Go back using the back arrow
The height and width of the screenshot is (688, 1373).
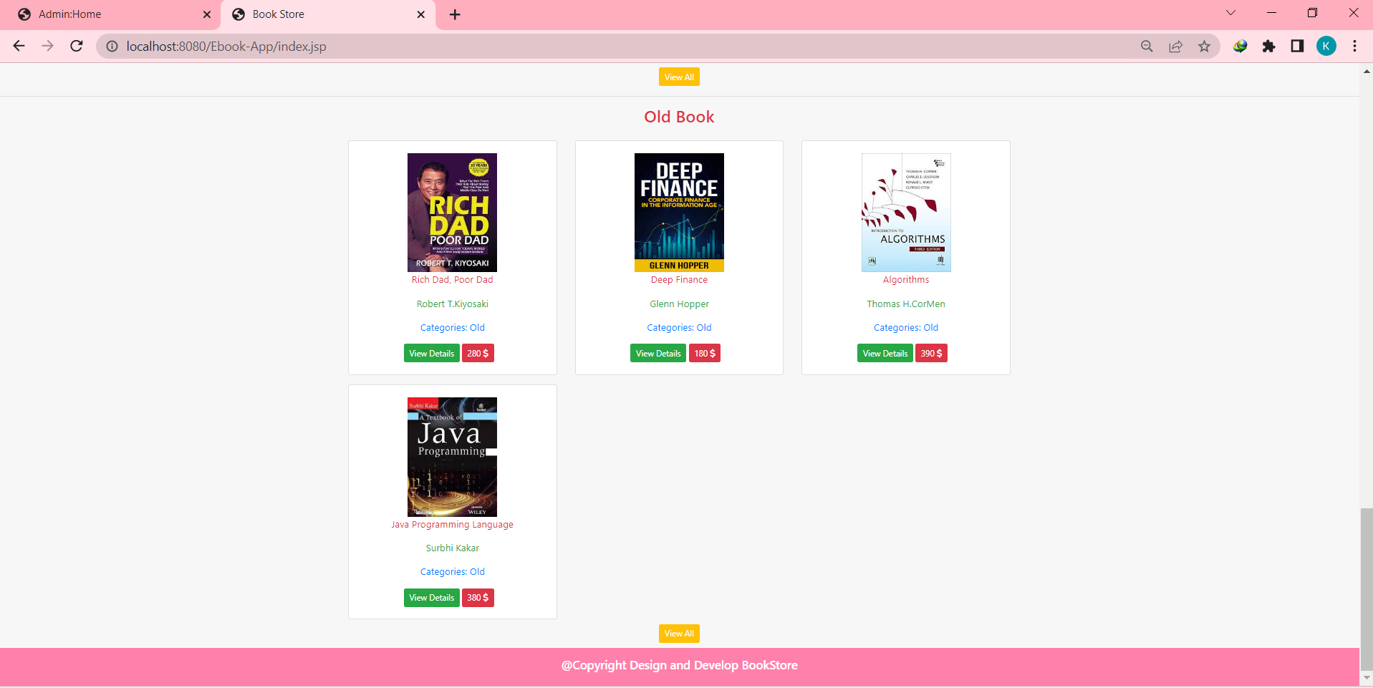(x=19, y=46)
